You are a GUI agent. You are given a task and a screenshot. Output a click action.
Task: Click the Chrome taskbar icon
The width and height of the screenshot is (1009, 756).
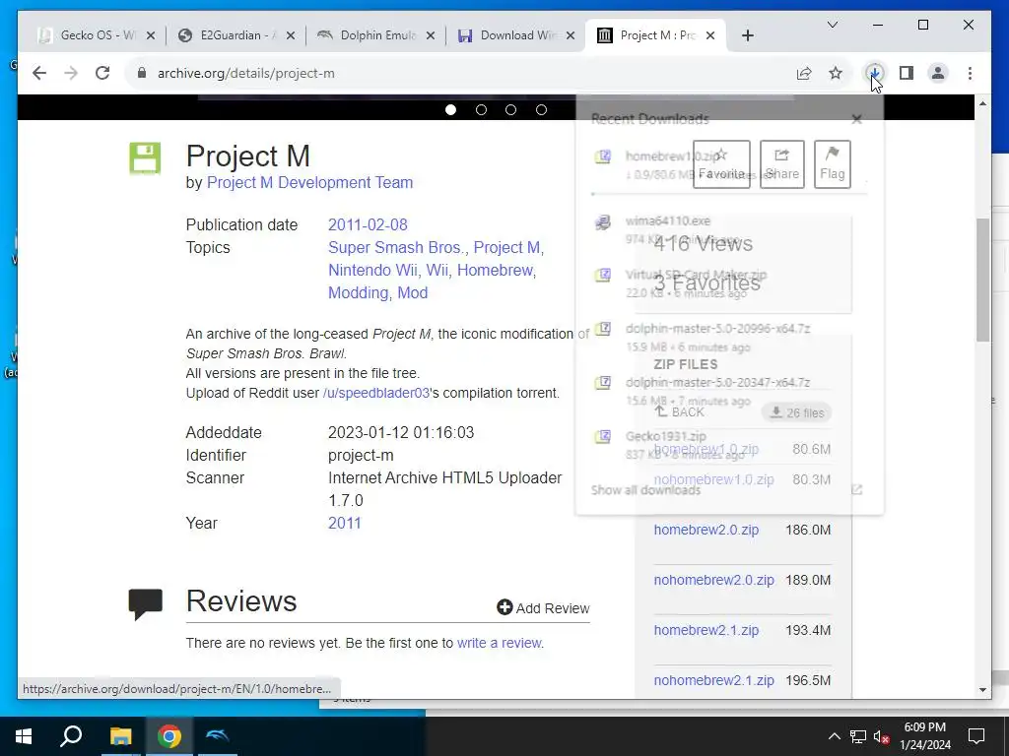pyautogui.click(x=169, y=736)
